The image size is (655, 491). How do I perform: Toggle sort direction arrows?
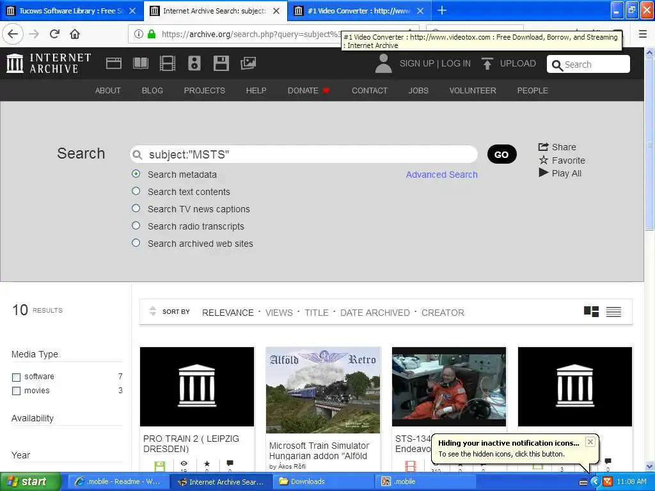153,311
